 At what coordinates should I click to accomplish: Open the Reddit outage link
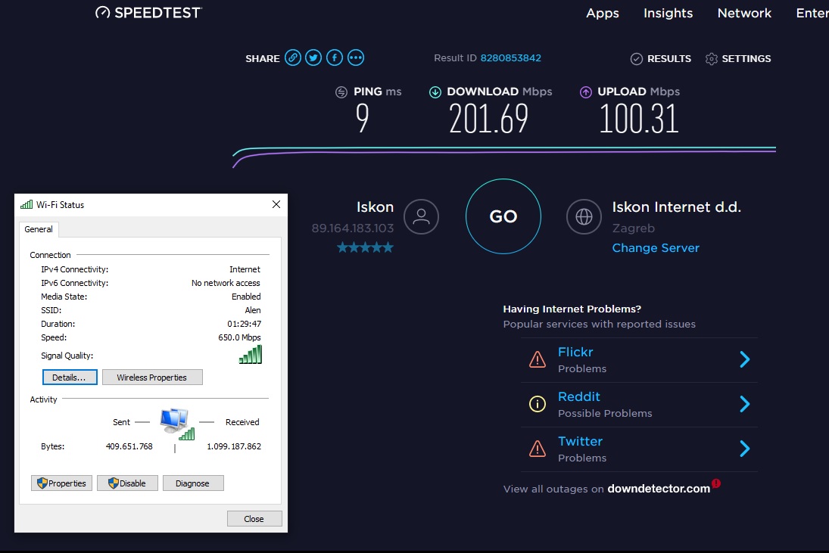click(579, 396)
